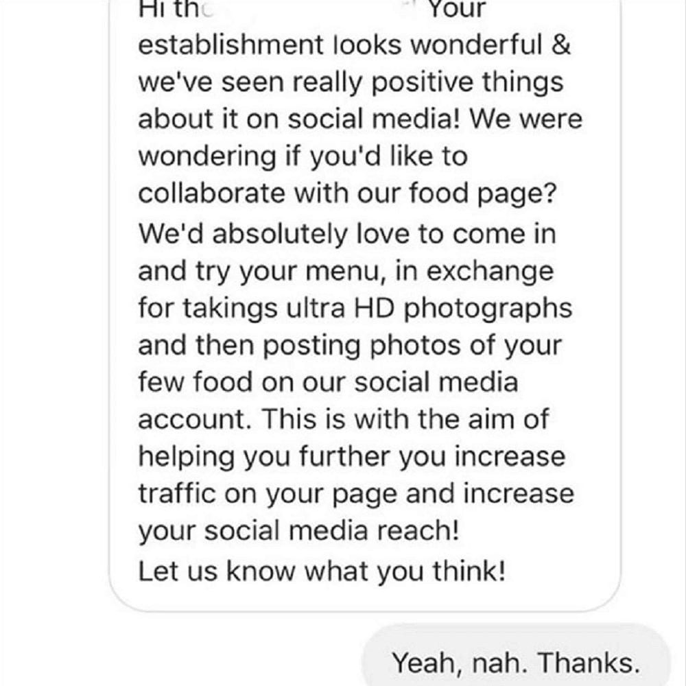Click the word "establishment" in the message
The image size is (686, 686).
(231, 44)
